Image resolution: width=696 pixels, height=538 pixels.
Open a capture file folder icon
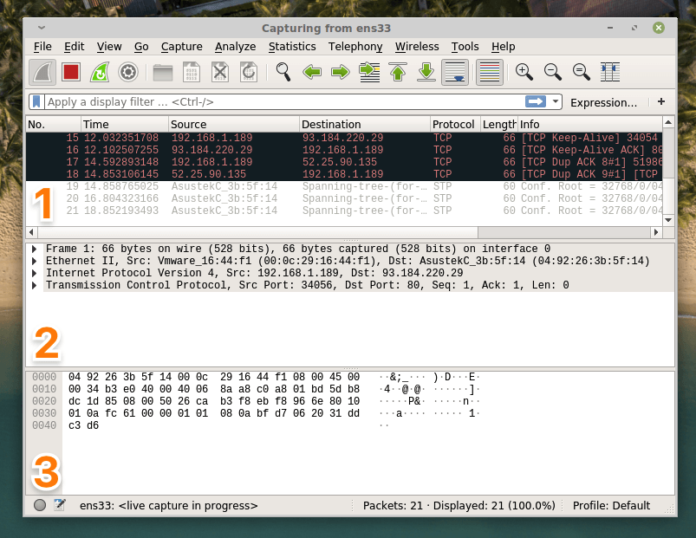coord(162,72)
